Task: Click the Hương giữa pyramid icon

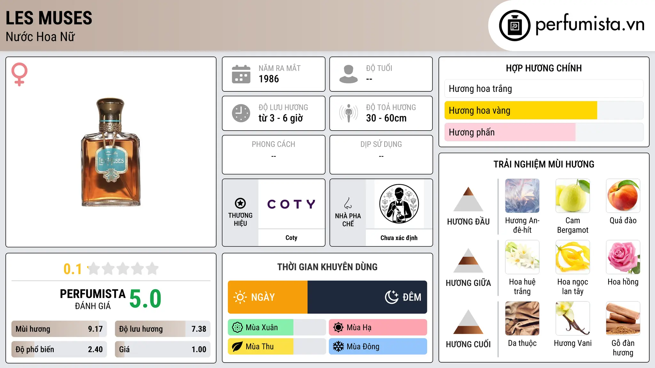Action: point(468,260)
